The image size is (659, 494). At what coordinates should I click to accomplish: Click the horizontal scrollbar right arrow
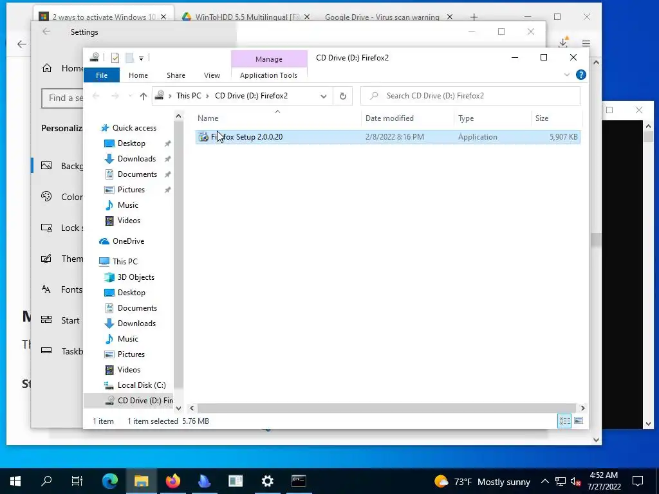point(582,408)
